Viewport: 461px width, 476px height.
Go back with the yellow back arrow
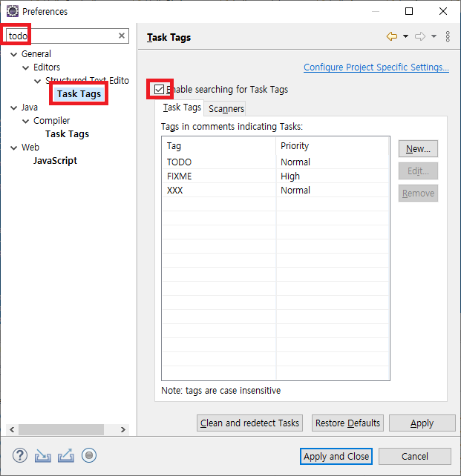(392, 36)
